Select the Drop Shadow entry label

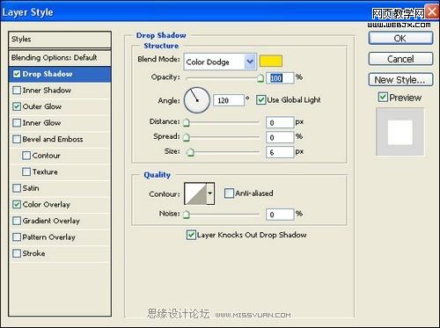point(48,74)
